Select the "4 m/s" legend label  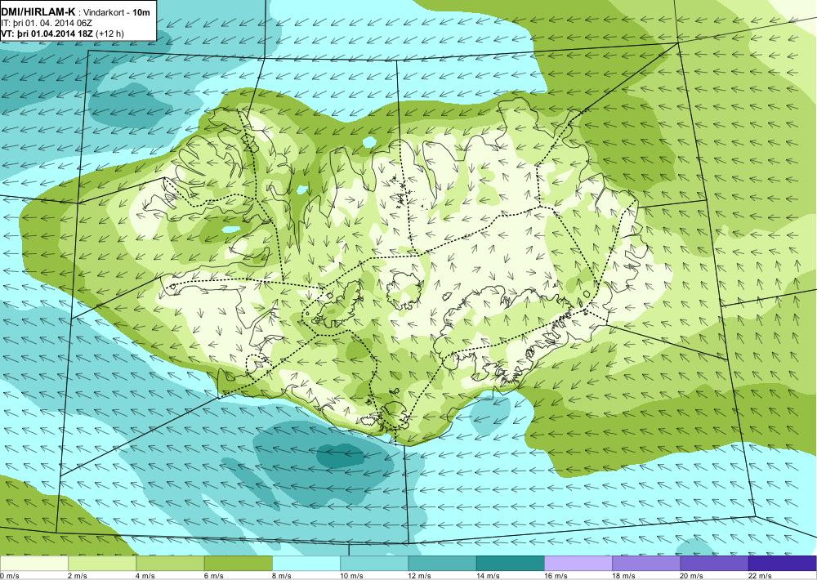[x=146, y=576]
